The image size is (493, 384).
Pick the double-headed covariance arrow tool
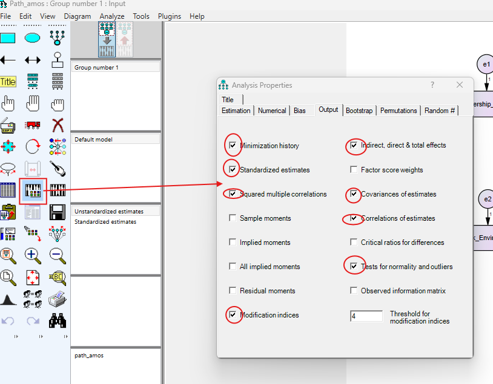point(33,60)
